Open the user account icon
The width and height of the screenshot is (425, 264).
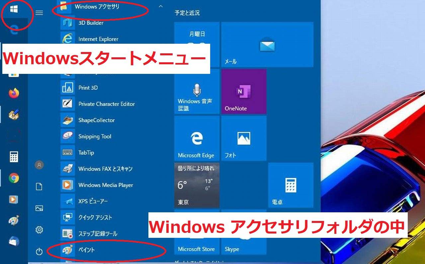(39, 165)
